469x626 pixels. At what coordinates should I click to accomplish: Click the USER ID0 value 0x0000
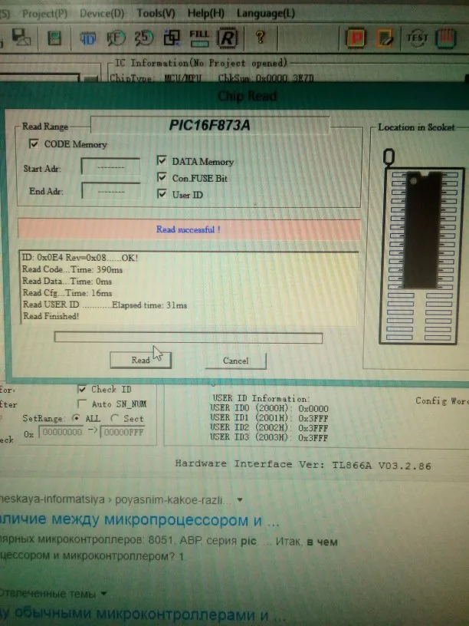pyautogui.click(x=313, y=409)
